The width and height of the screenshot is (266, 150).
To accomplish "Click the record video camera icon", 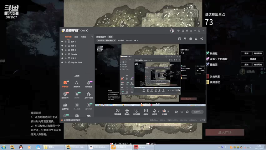I will [177, 112].
